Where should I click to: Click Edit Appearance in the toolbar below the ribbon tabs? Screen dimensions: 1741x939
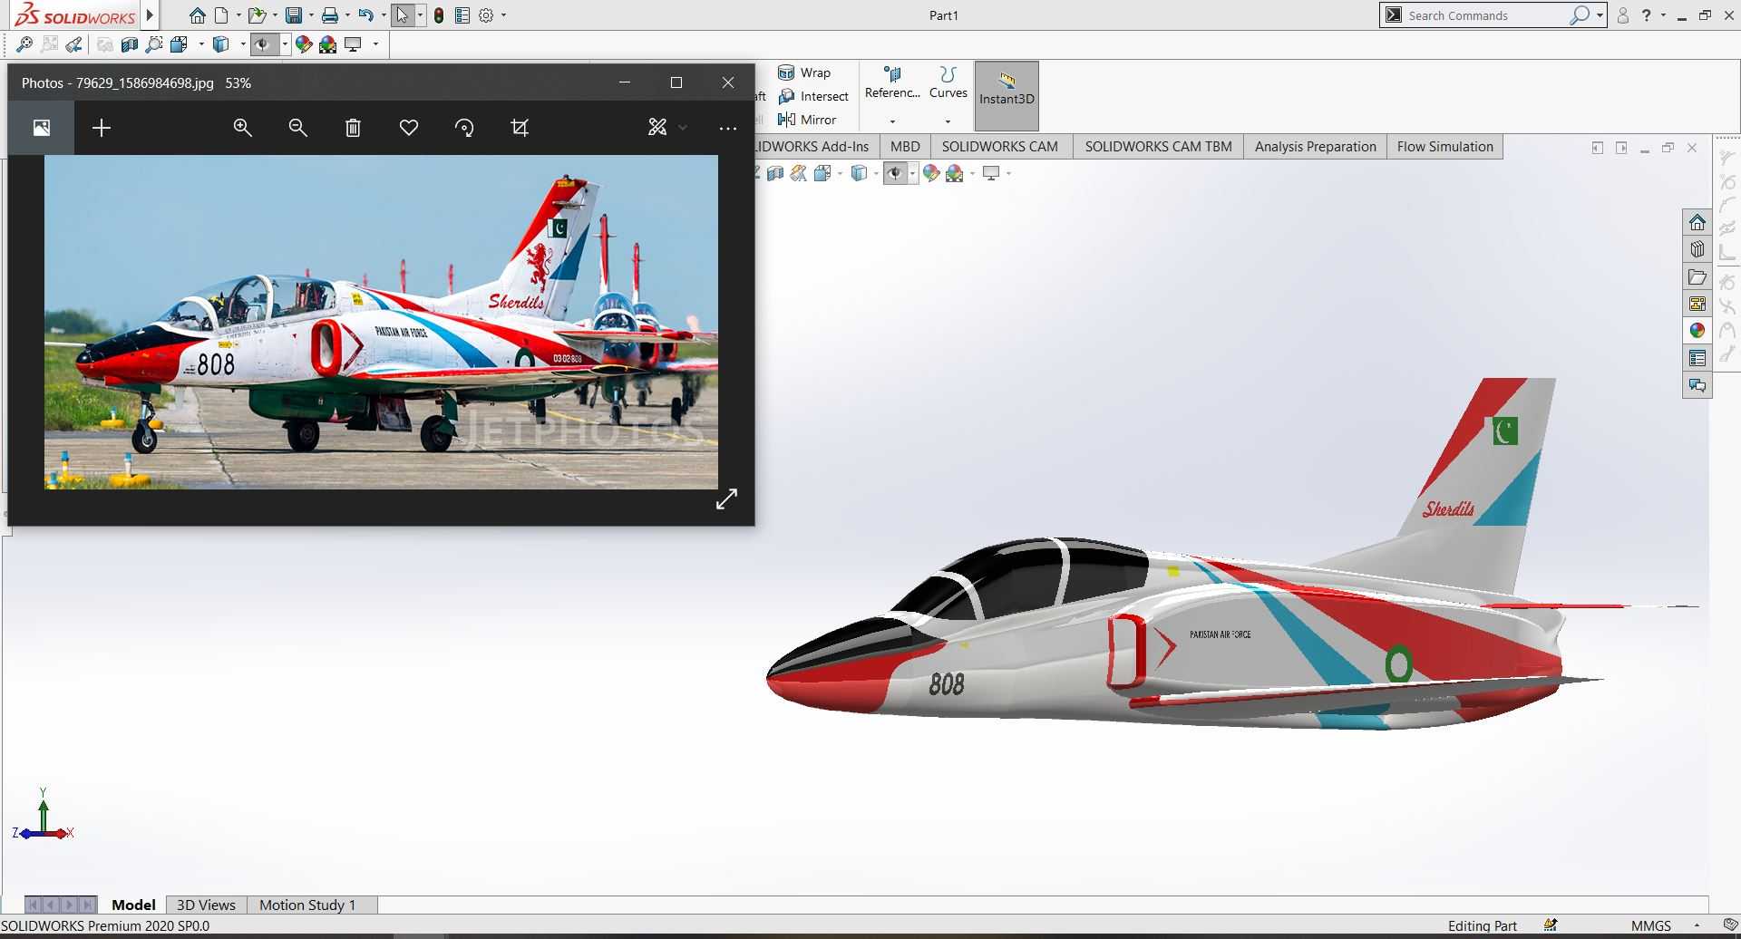[x=931, y=173]
